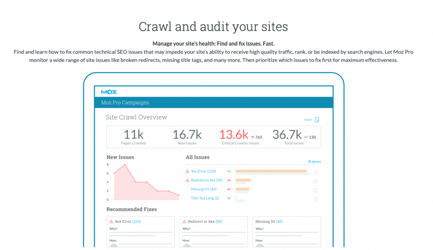Click the peak point on the New Issues chart
Viewport: 433px width, 250px height.
125,165
